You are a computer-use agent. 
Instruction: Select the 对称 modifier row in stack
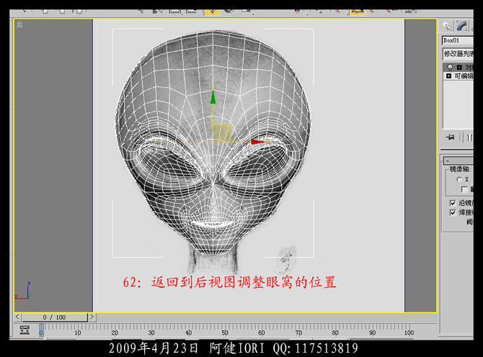click(x=459, y=68)
